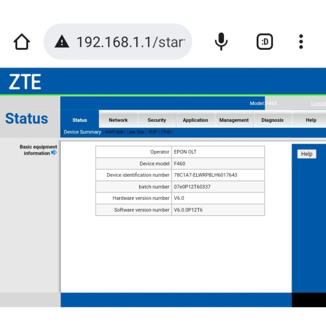Screen dimensions: 326x326
Task: Tap the browser home icon
Action: (22, 42)
